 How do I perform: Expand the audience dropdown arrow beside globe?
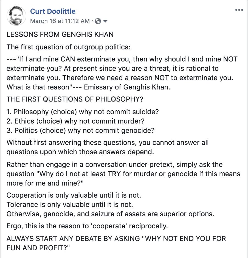click(x=105, y=21)
